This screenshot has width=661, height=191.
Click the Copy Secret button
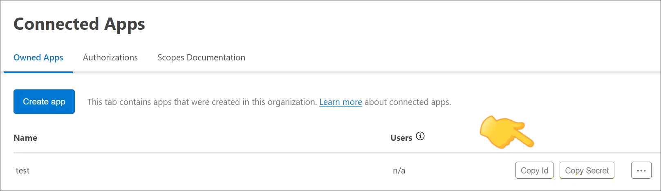[587, 171]
